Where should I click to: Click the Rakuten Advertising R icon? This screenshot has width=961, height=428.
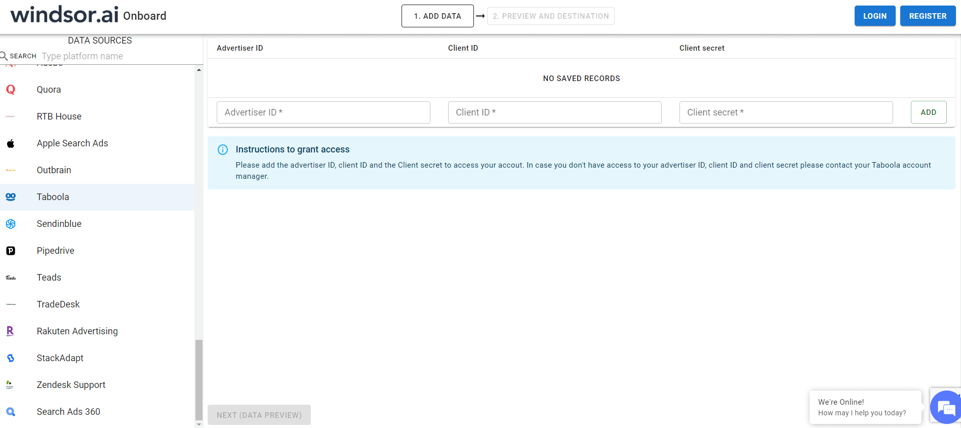point(10,331)
